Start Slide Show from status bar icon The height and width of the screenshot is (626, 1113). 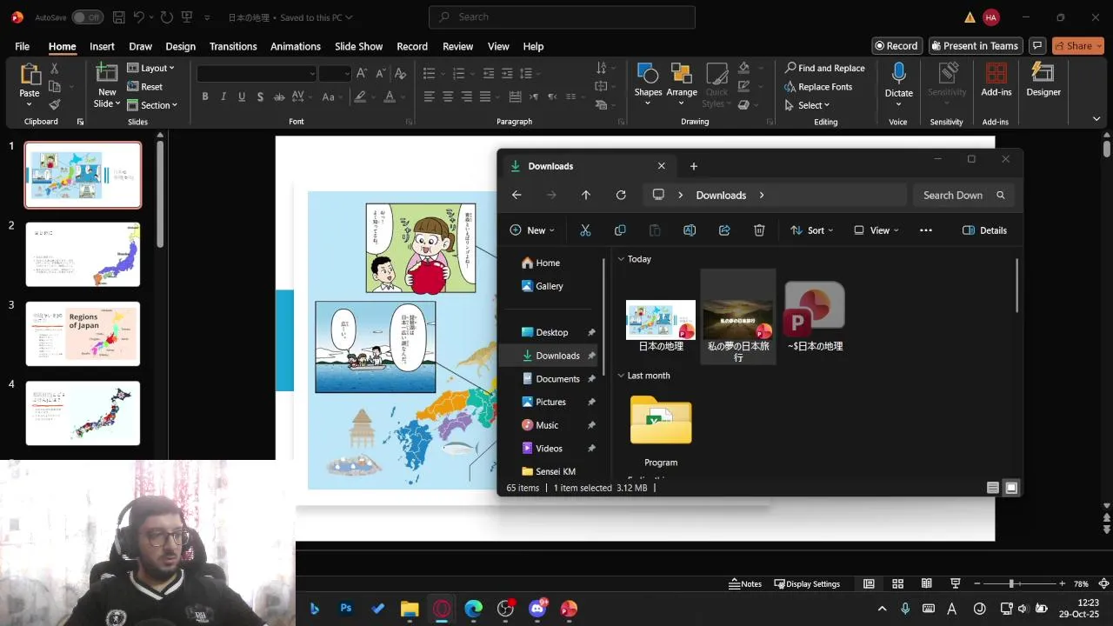point(956,583)
